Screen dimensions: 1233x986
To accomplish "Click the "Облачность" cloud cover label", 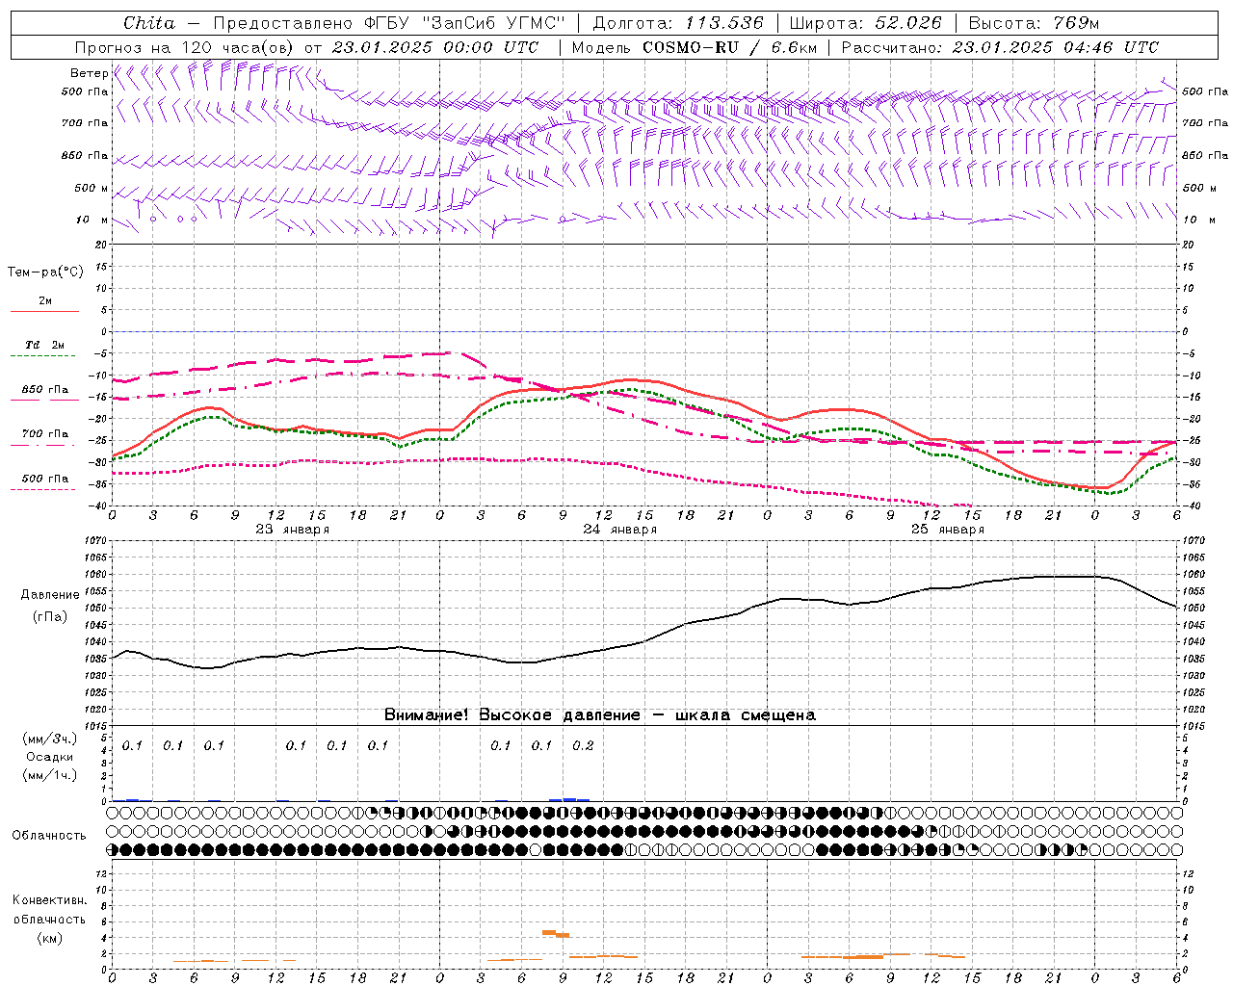I will 49,836.
